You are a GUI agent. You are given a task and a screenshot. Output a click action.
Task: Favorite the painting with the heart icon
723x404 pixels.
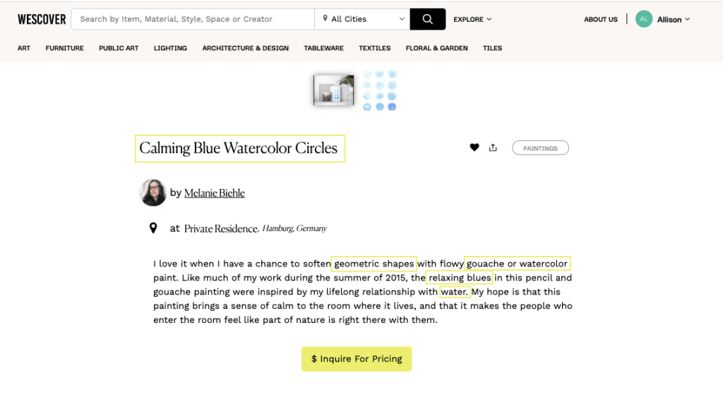474,147
